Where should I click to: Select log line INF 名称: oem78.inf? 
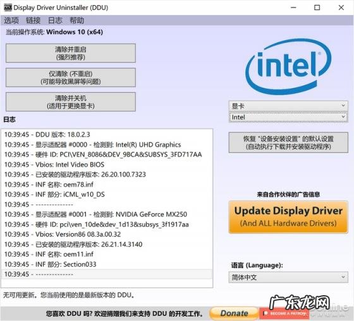point(107,185)
